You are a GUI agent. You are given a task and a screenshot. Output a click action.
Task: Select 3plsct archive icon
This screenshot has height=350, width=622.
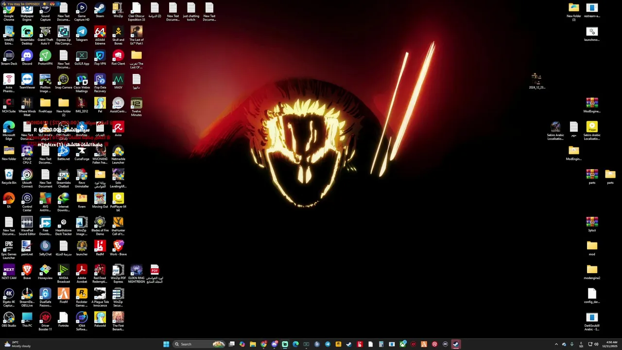[x=592, y=225]
